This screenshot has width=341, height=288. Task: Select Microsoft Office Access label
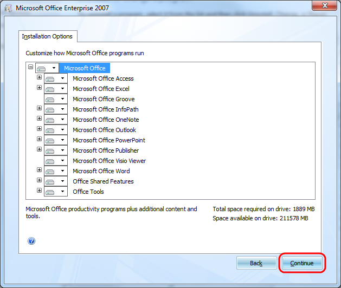(x=103, y=78)
